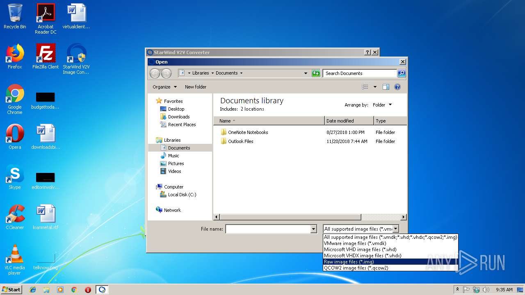Open the downloadsbi Word document icon
The image size is (525, 295).
[x=46, y=137]
